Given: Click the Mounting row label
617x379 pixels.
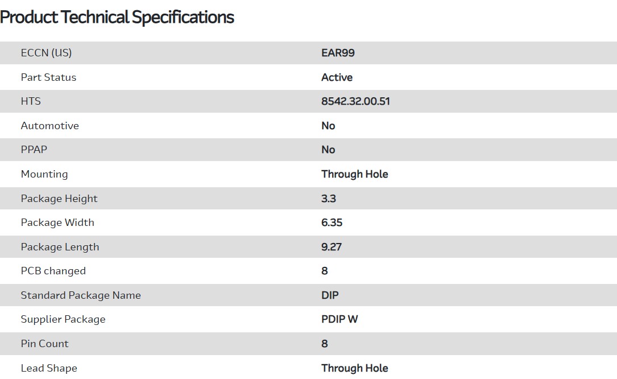Looking at the screenshot, I should click(44, 174).
